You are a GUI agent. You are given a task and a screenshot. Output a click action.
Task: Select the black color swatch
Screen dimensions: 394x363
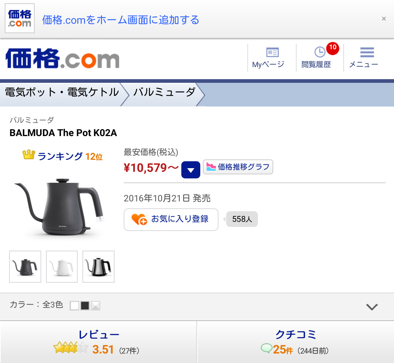tap(85, 306)
